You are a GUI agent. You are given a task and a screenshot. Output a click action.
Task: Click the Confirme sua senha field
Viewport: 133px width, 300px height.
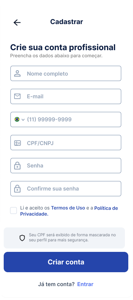point(66,189)
